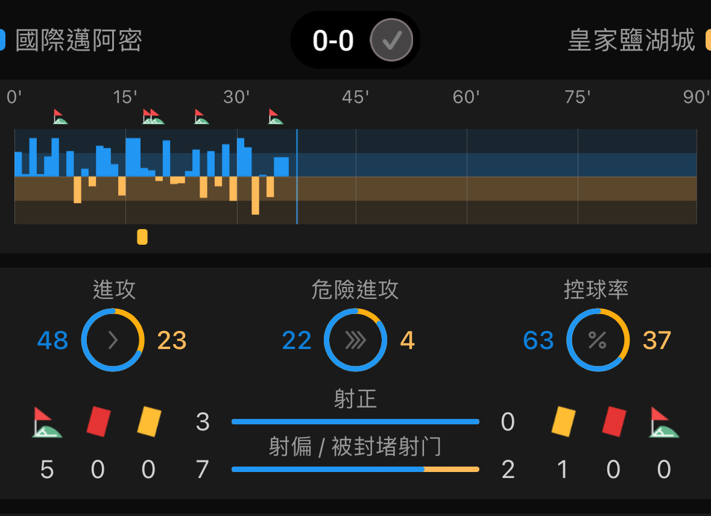This screenshot has width=711, height=516.
Task: Select the first corner flag on timeline
Action: coord(60,116)
